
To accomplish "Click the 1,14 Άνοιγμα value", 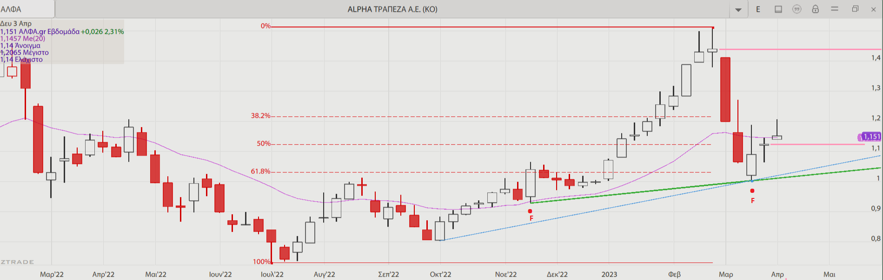I will point(20,45).
